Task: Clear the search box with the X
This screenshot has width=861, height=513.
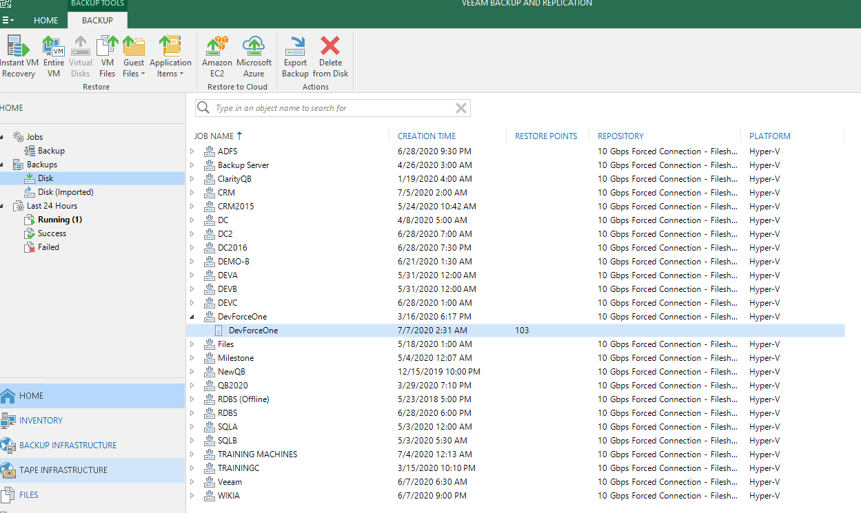Action: click(x=462, y=108)
